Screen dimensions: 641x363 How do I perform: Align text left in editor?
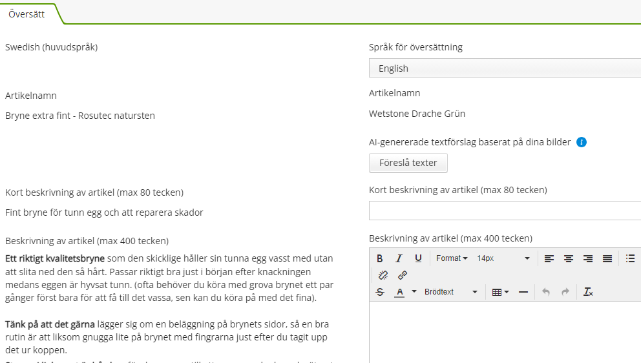pyautogui.click(x=549, y=258)
